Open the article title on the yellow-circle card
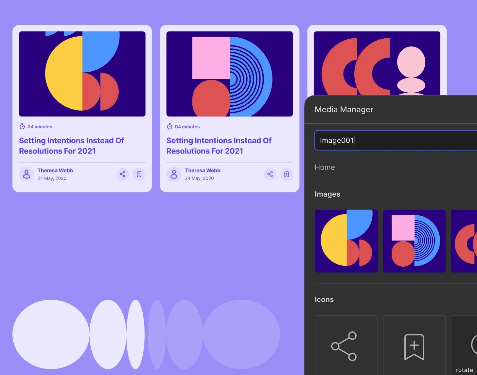Image resolution: width=477 pixels, height=375 pixels. (x=72, y=146)
